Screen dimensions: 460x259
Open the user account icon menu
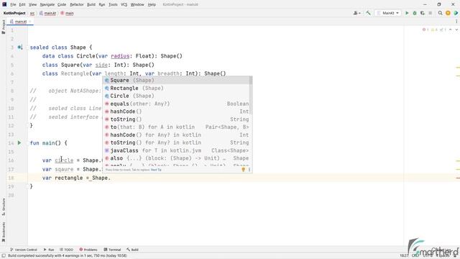356,13
